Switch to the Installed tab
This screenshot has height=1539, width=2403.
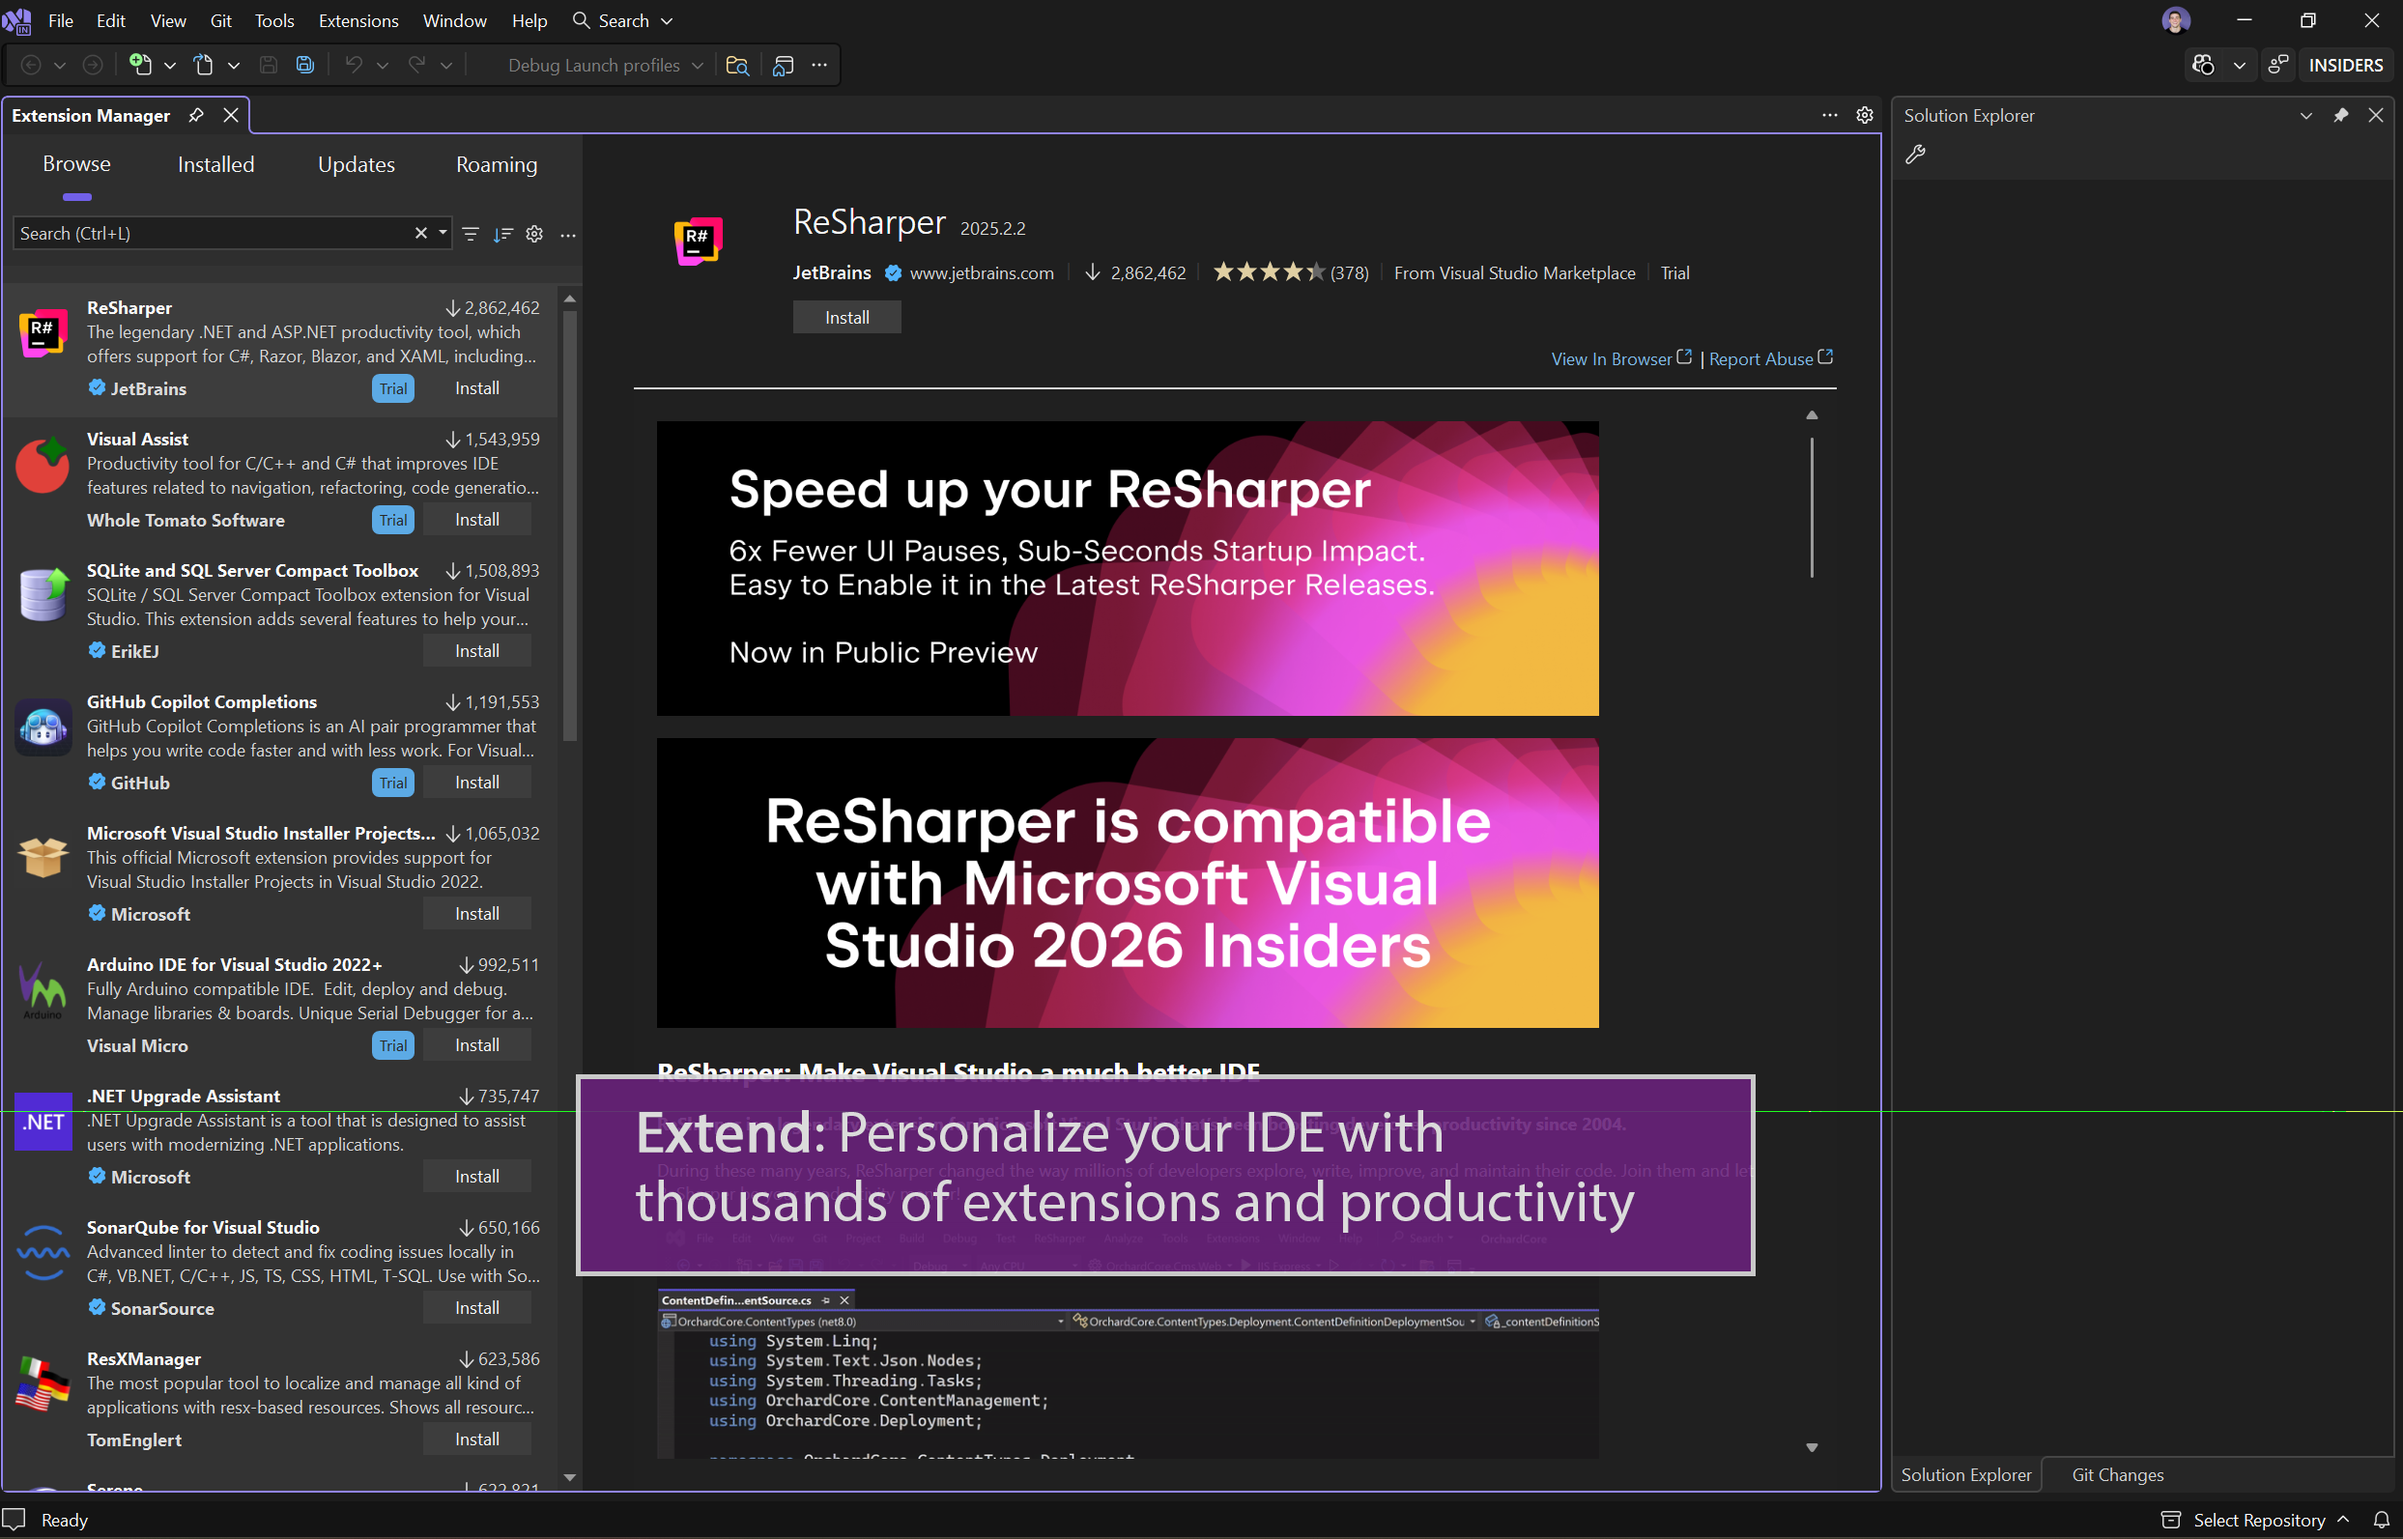coord(215,164)
